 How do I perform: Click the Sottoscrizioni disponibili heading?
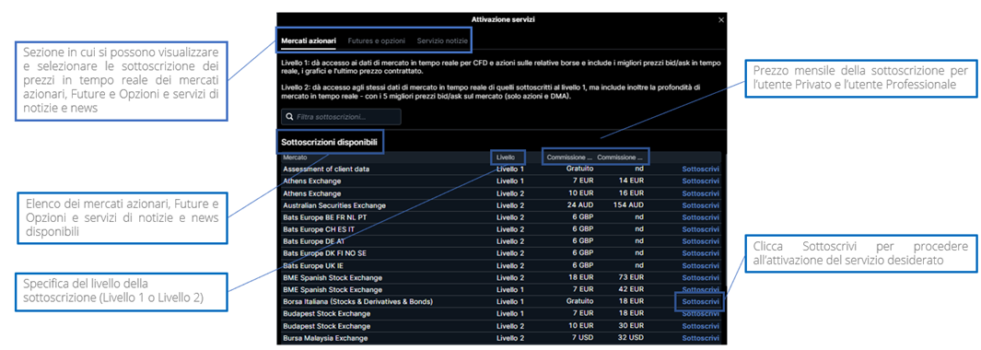(329, 143)
